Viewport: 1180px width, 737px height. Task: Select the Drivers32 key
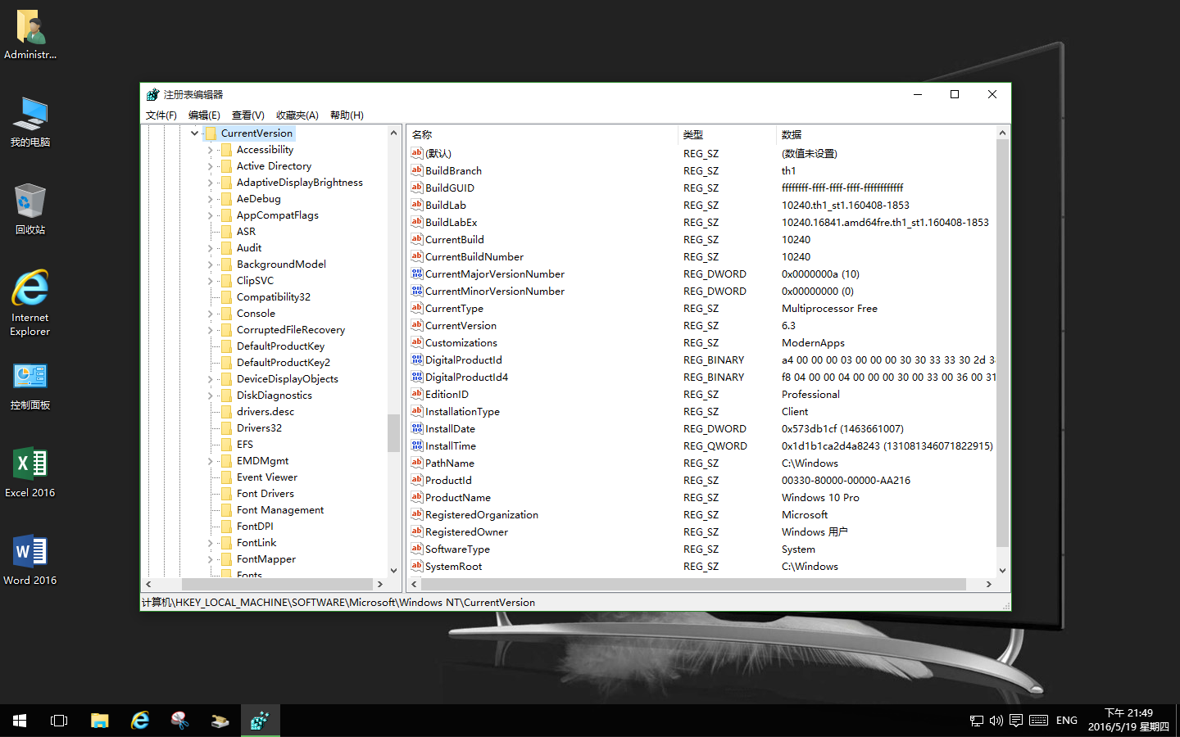pos(259,428)
